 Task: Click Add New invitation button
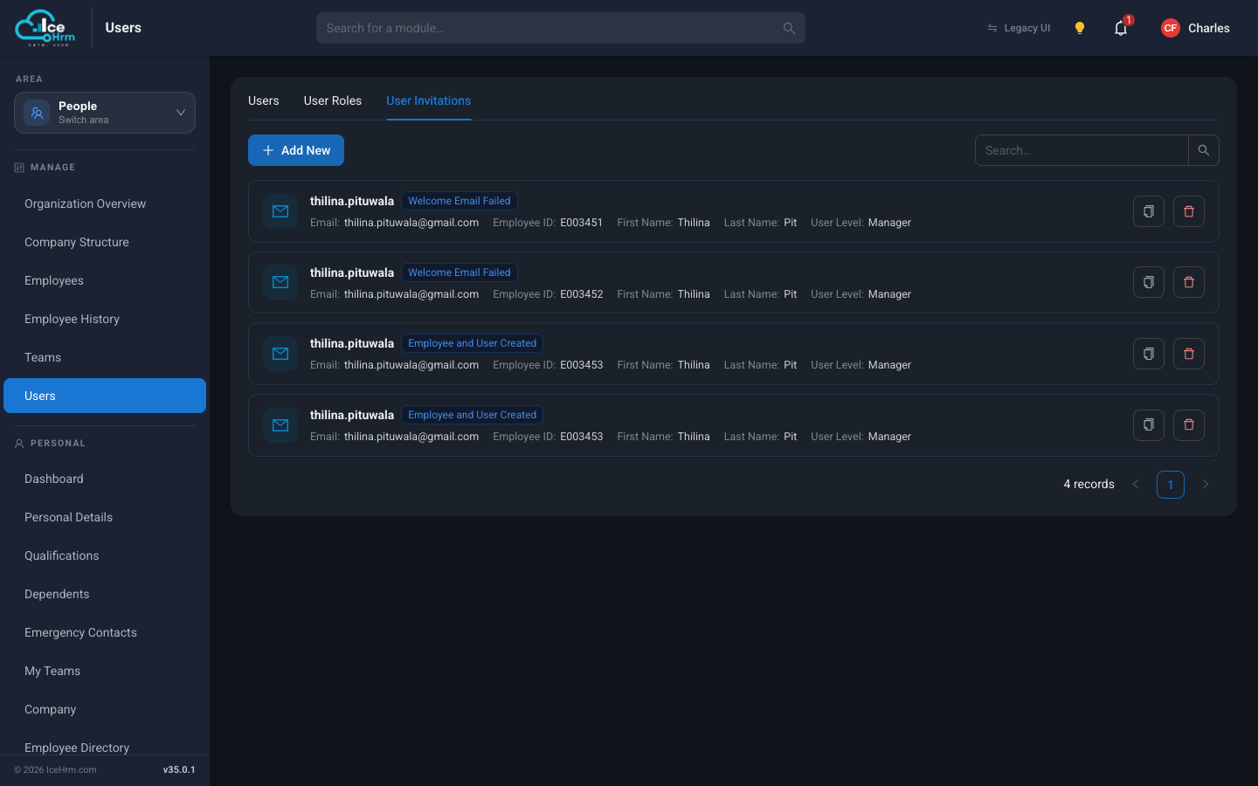tap(296, 150)
